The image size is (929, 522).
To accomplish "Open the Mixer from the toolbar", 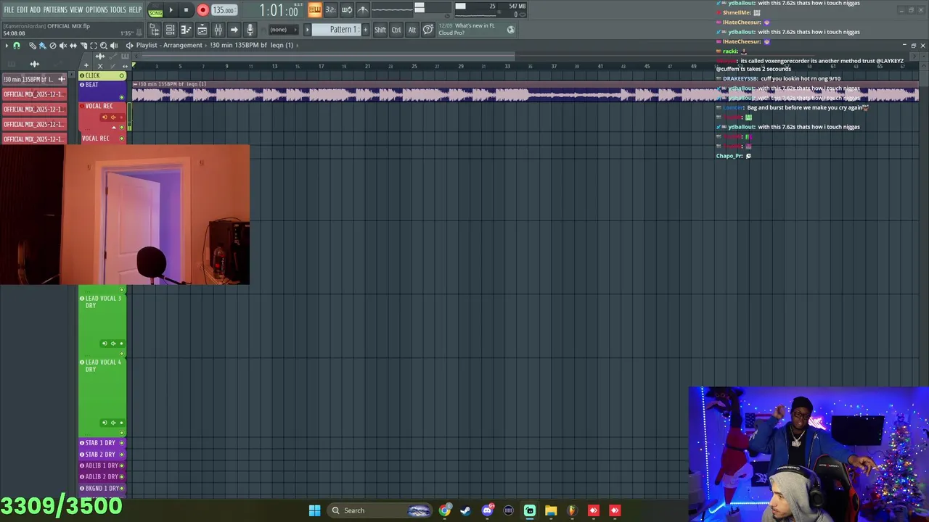I will [218, 30].
